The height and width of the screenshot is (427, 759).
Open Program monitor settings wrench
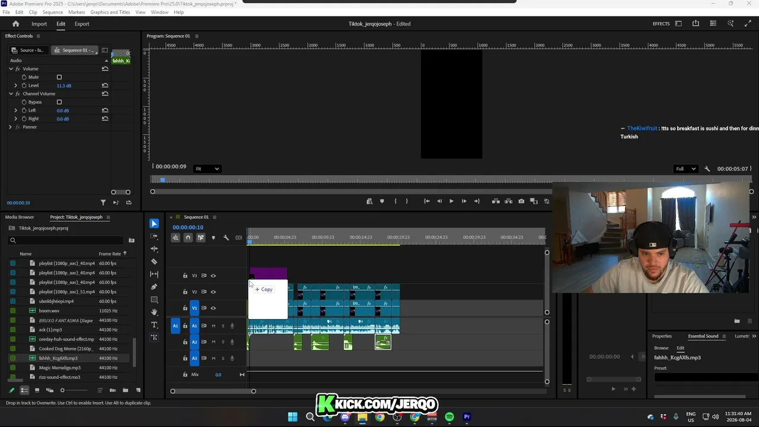click(x=707, y=169)
